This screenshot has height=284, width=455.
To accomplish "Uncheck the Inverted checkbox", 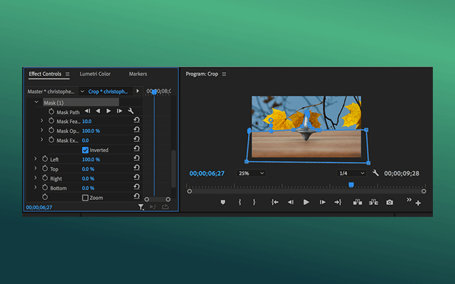I will click(x=85, y=150).
